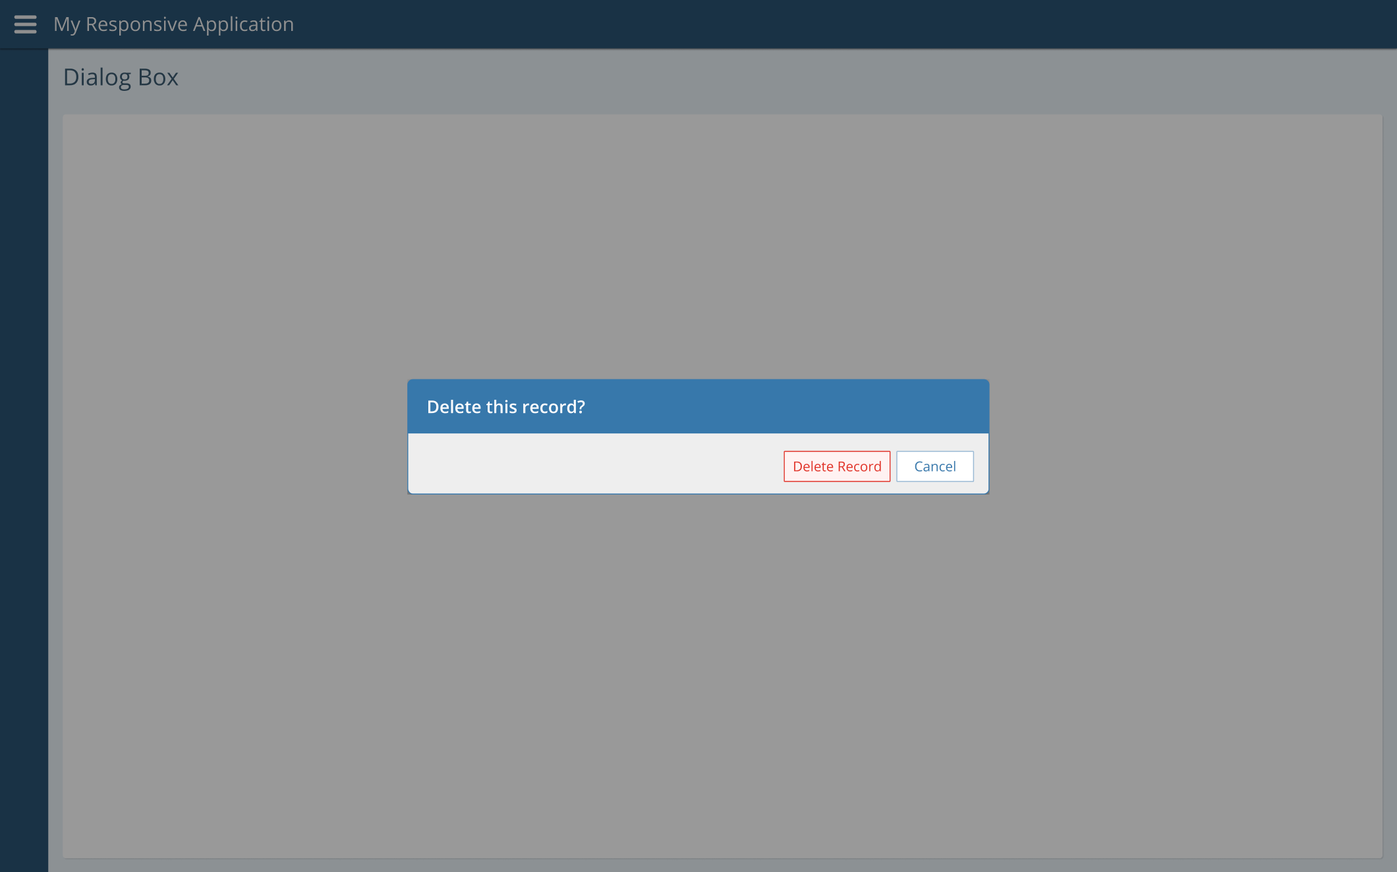Click dialog footer area right of Cancel
This screenshot has width=1397, height=872.
(x=981, y=466)
